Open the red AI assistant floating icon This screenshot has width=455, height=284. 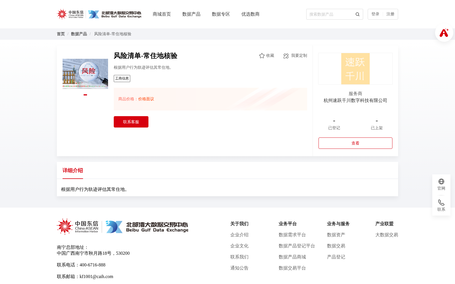click(444, 33)
